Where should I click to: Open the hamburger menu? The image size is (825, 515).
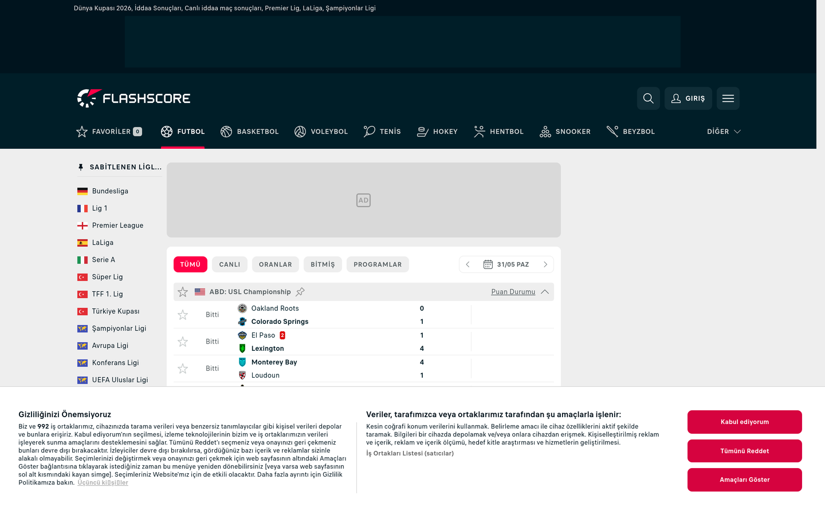[x=728, y=98]
